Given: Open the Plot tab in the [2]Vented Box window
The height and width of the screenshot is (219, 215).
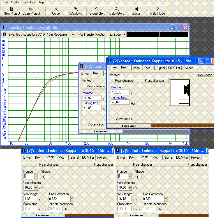Looking at the screenshot, I should 147,68.
